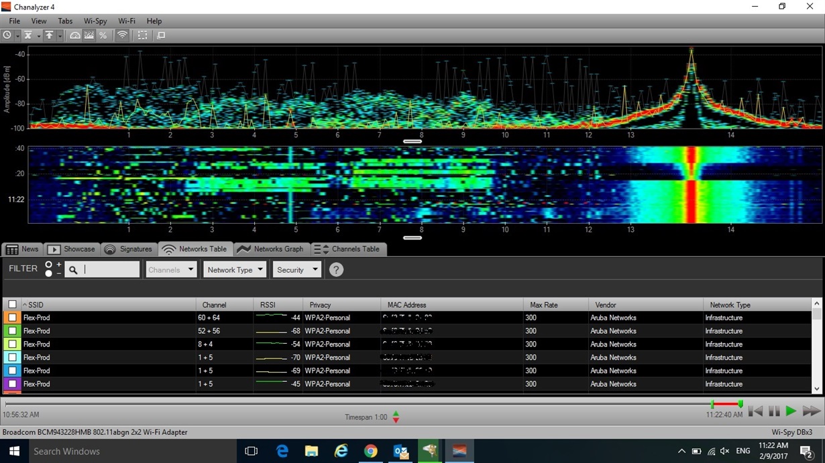Open the News tab
Image resolution: width=825 pixels, height=463 pixels.
click(23, 249)
